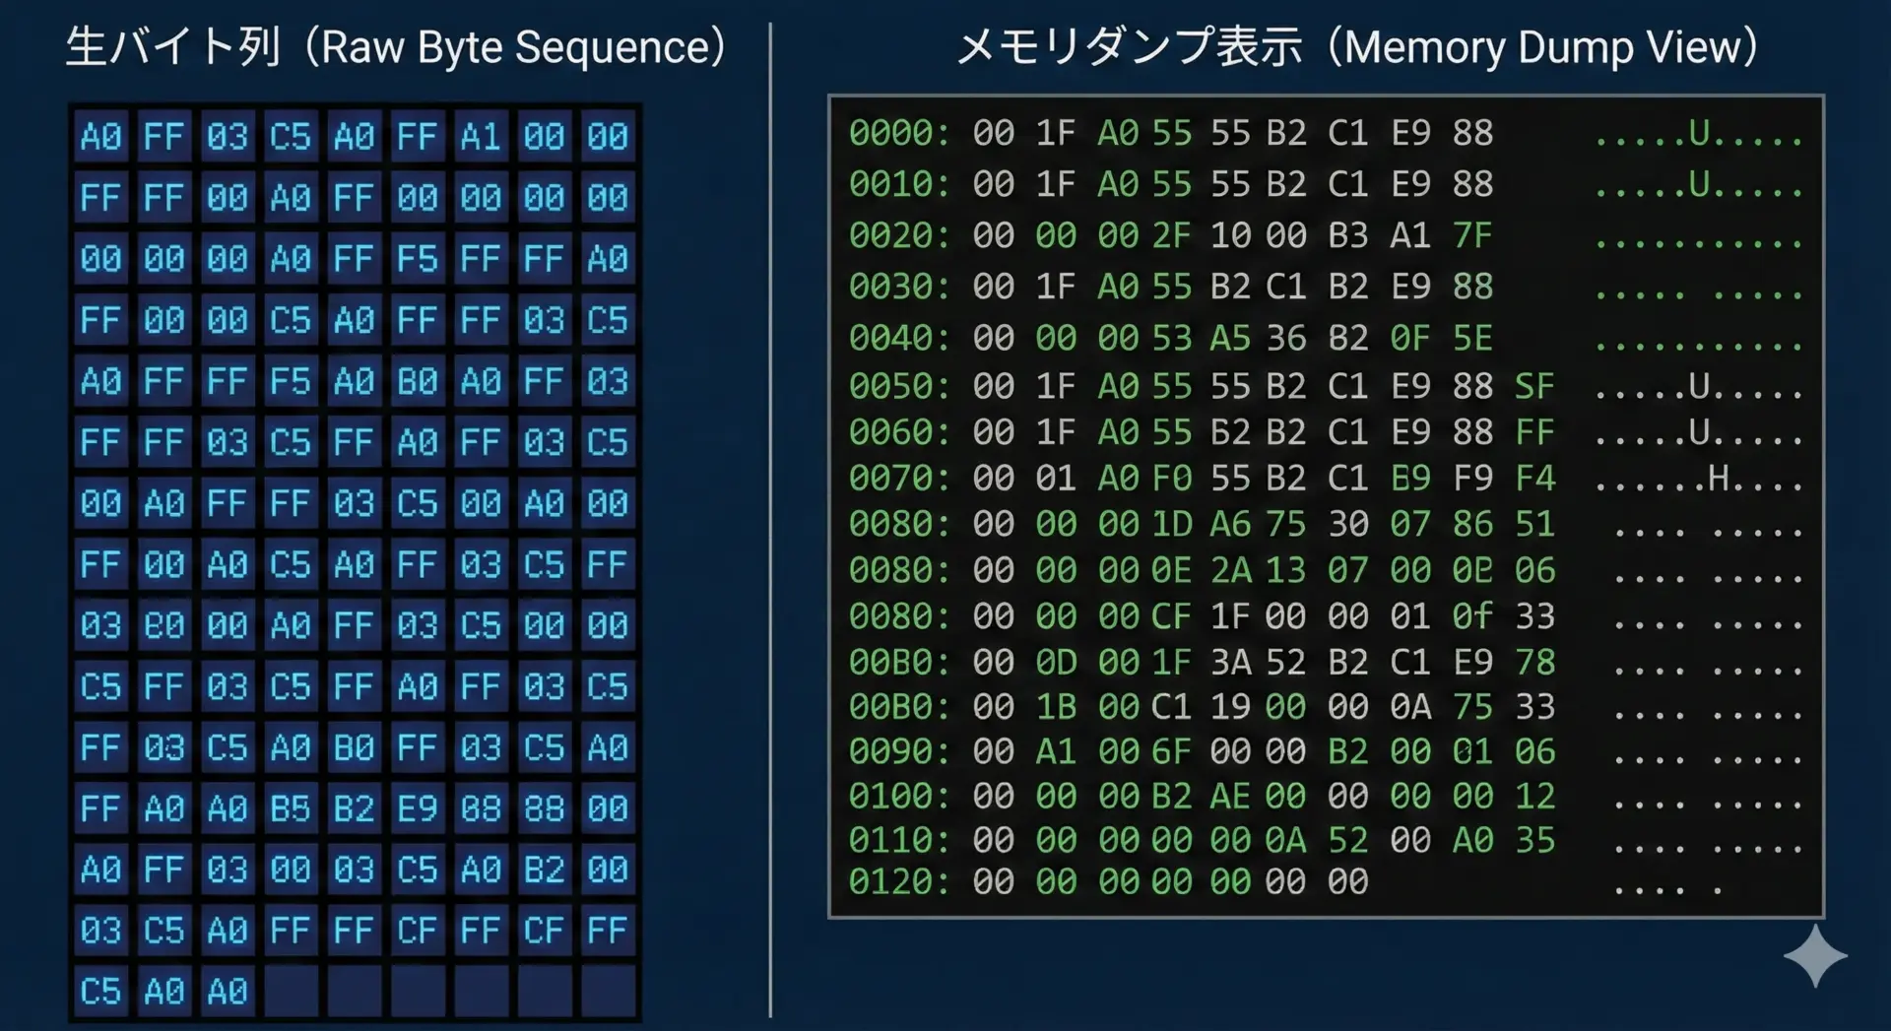Select the B5 byte cell in raw grid
Image resolution: width=1891 pixels, height=1031 pixels.
tap(291, 808)
